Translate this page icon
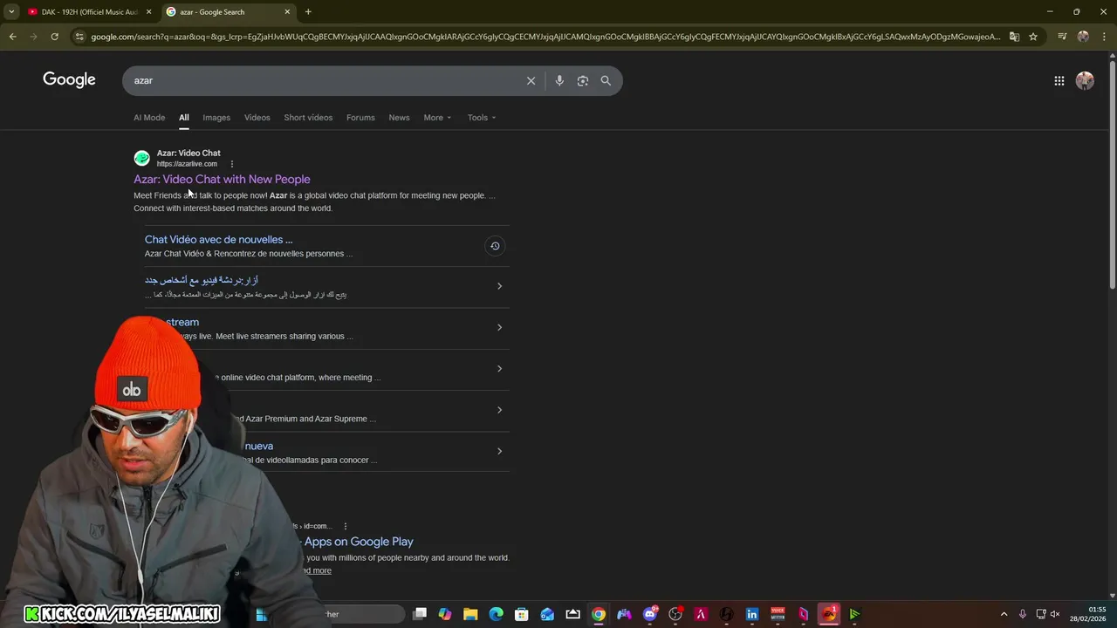 (x=1014, y=37)
